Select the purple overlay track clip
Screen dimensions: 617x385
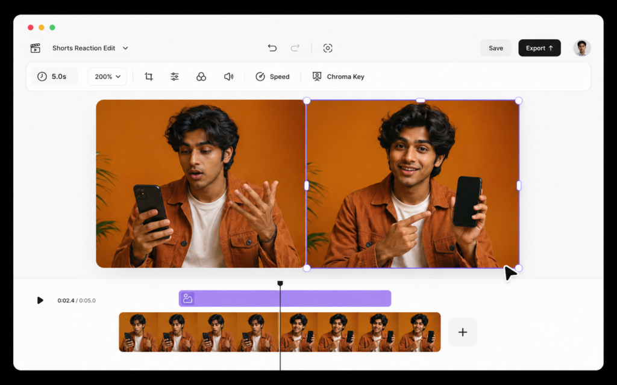[x=285, y=298]
